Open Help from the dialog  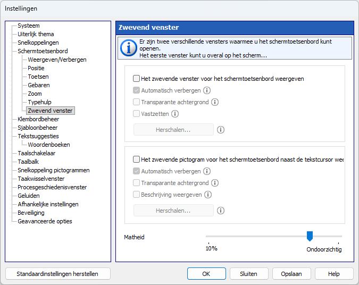coord(334,274)
